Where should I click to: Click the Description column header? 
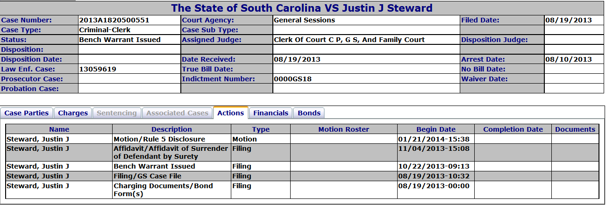[x=171, y=129]
